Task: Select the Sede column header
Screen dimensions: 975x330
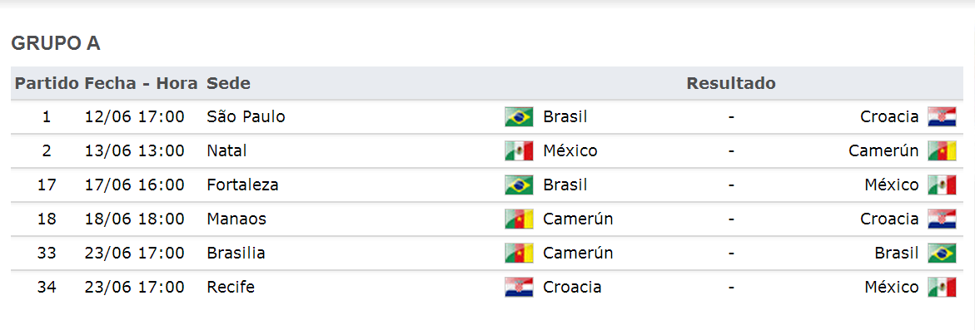Action: (x=228, y=83)
